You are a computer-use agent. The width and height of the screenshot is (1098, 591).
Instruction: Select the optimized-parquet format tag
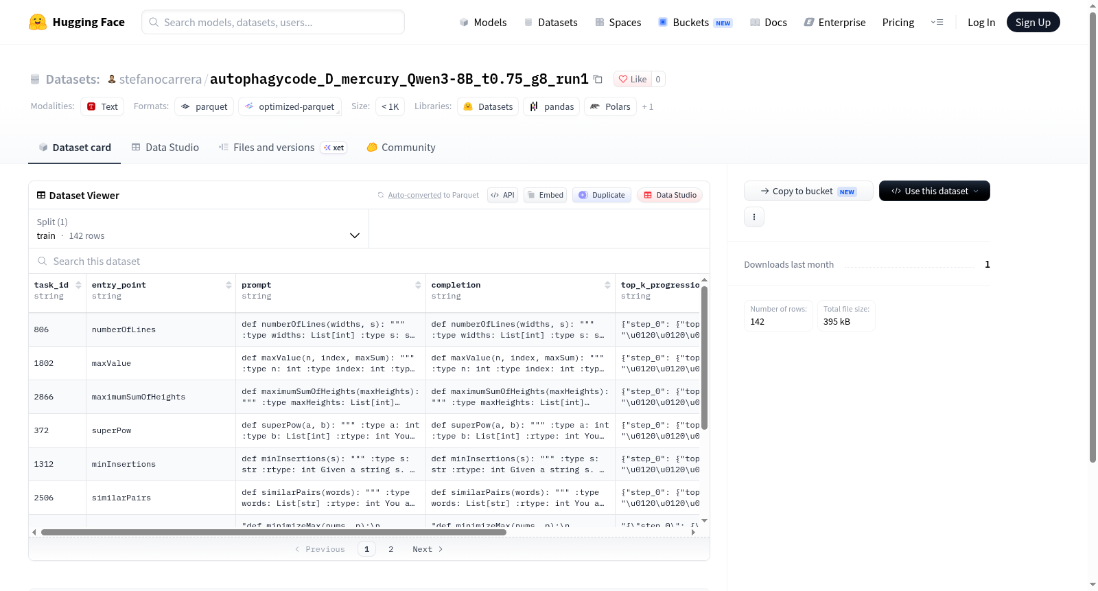290,106
